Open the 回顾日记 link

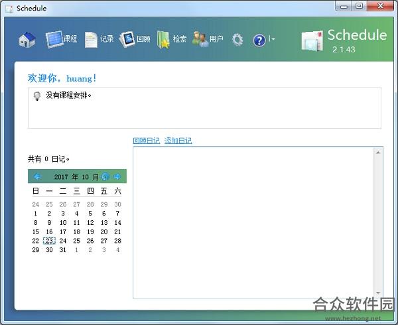pyautogui.click(x=147, y=141)
